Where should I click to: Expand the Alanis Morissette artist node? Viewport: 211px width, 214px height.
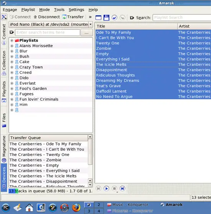(12, 46)
